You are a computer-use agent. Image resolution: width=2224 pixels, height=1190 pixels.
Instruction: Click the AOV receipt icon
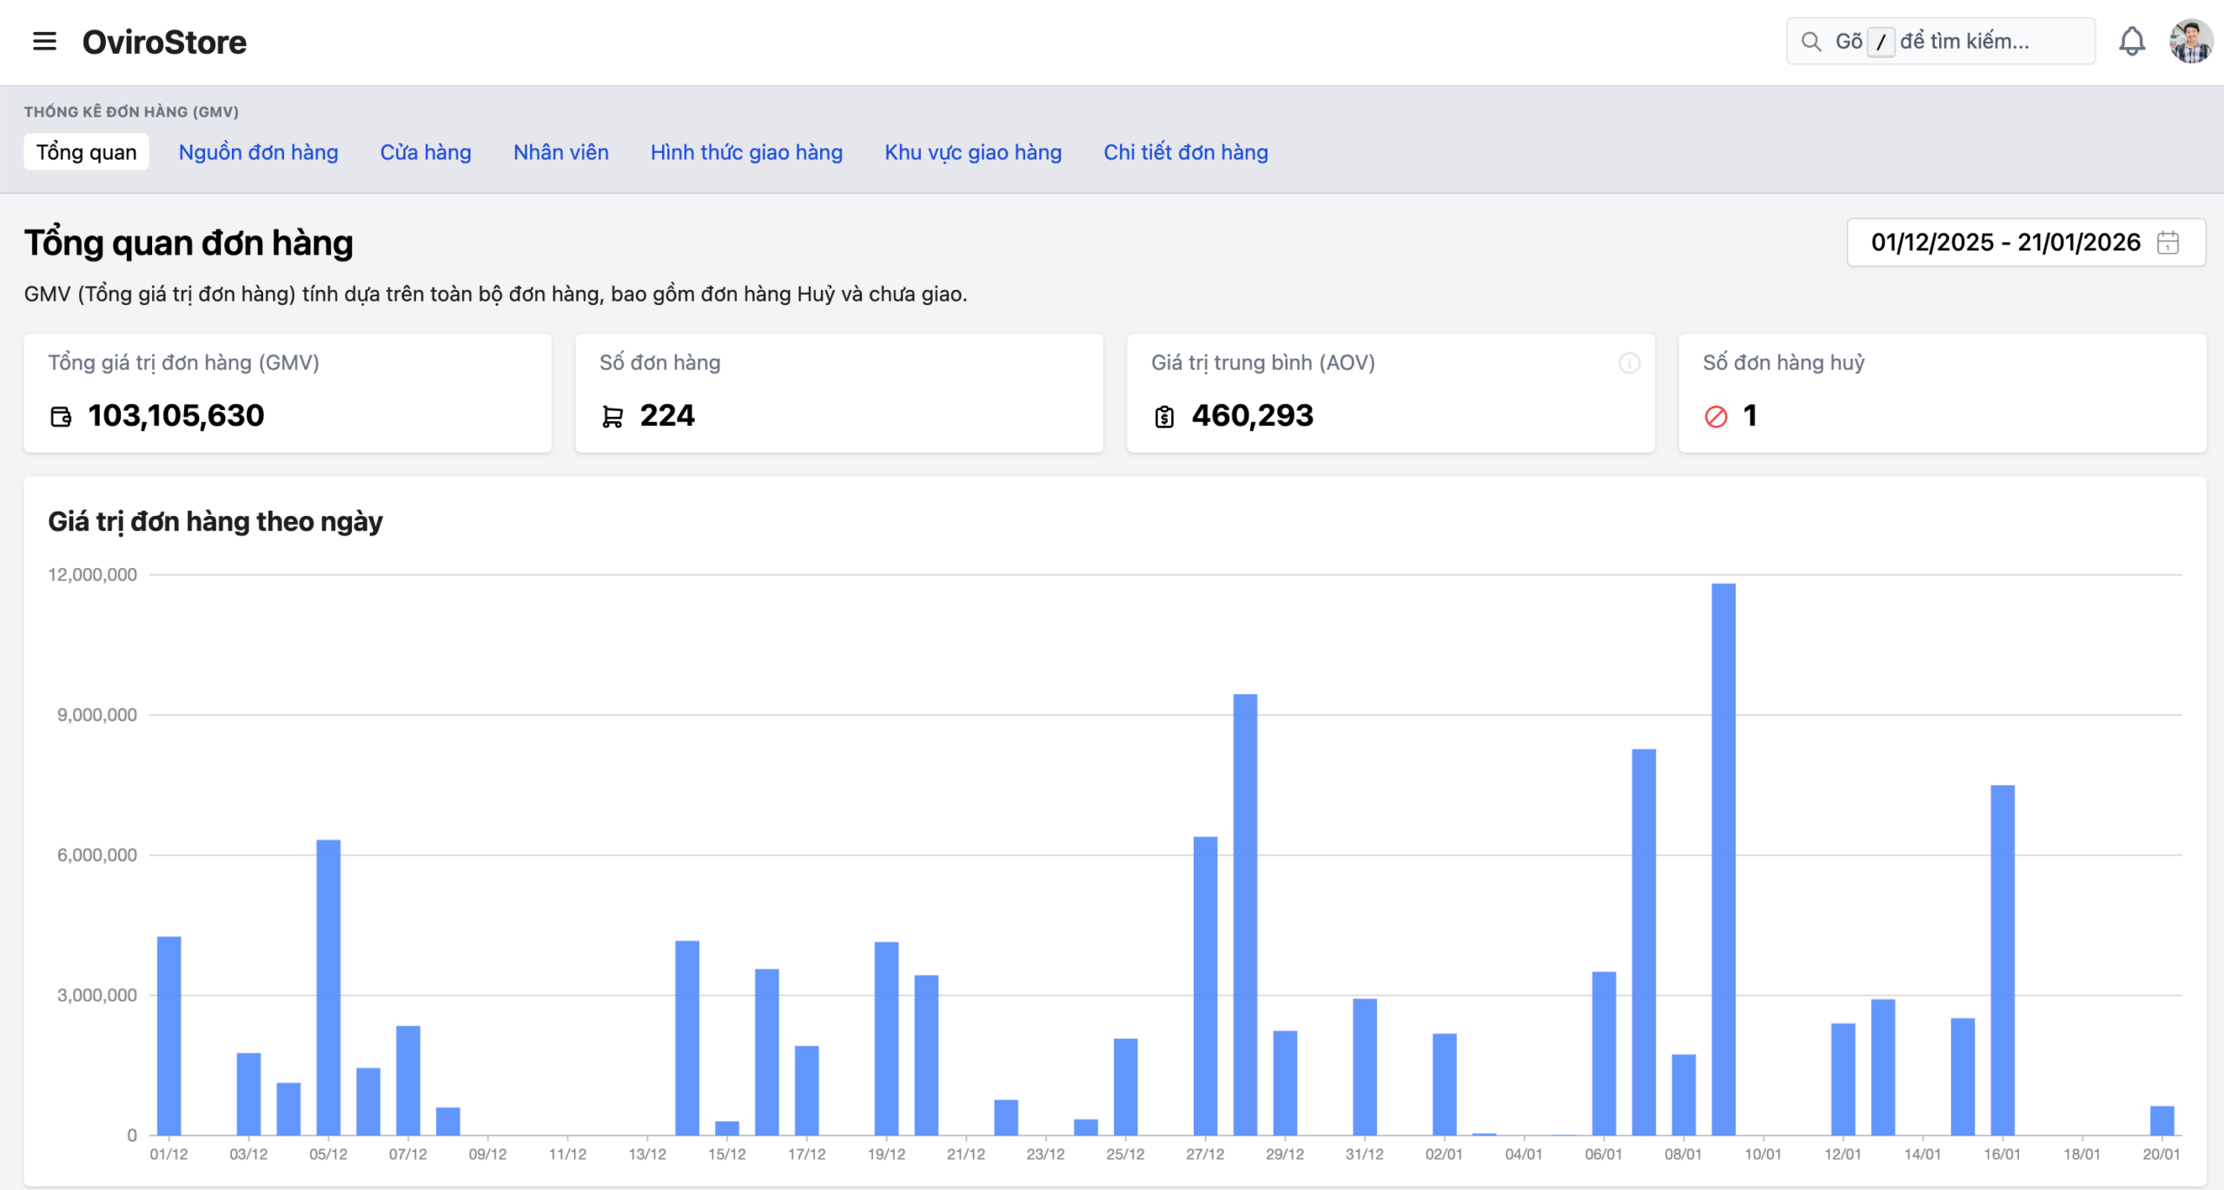point(1164,417)
